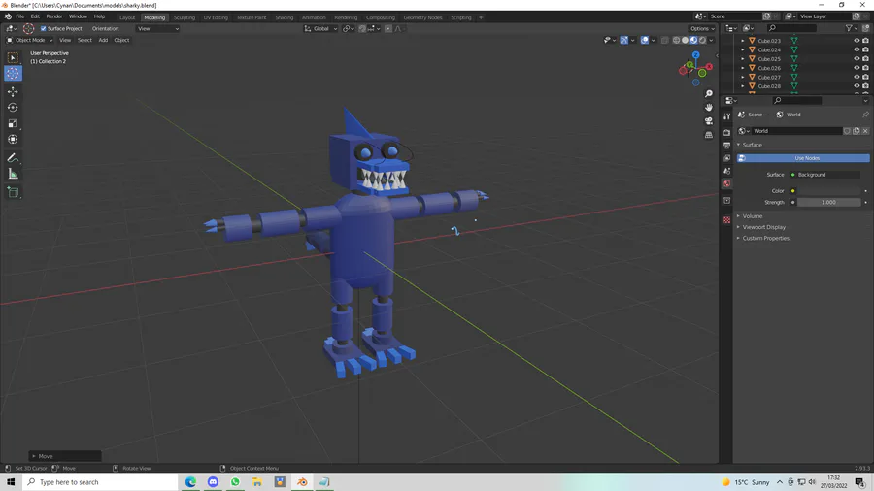The height and width of the screenshot is (491, 874).
Task: Select the Rotate tool
Action: pos(13,108)
